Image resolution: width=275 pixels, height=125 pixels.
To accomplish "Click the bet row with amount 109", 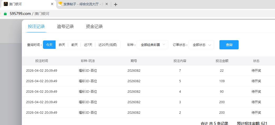I will click(x=148, y=81).
